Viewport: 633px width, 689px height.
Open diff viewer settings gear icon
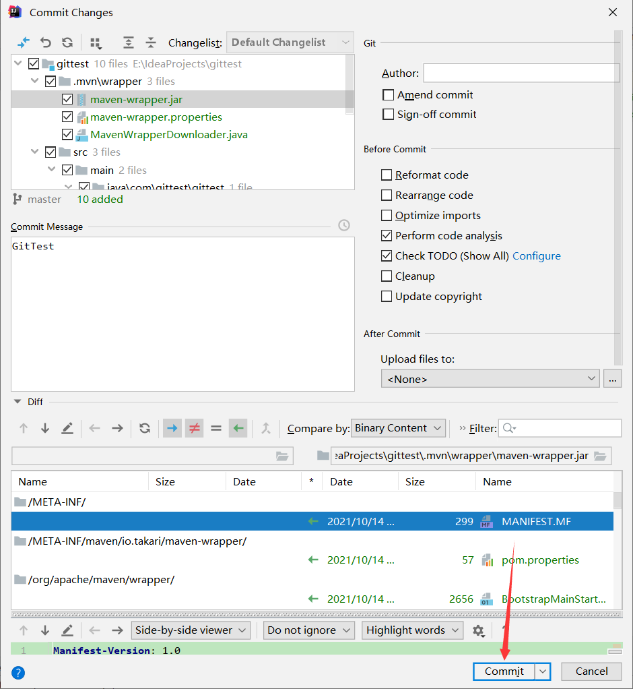(479, 631)
